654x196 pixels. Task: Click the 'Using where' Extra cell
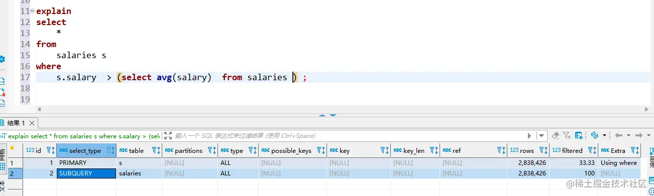(x=619, y=163)
